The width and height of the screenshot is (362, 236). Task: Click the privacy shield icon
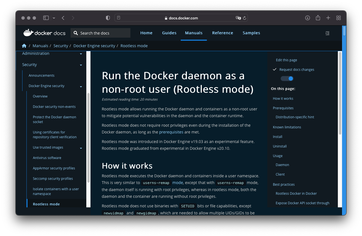point(108,18)
